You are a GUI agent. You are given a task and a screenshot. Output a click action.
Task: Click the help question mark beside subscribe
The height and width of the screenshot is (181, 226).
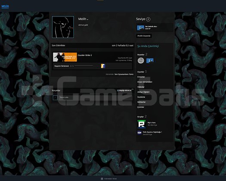click(133, 90)
